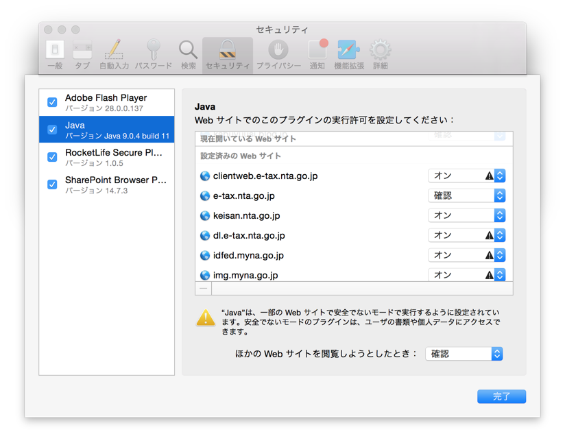The width and height of the screenshot is (565, 432).
Task: Open the 自動入力 (AutoFill) pencil icon pane
Action: point(114,55)
